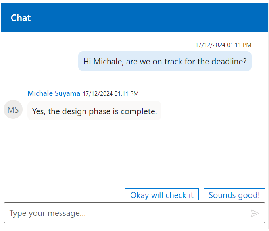Click the date '17/12/2024' above the outgoing message
The height and width of the screenshot is (231, 269).
tap(210, 45)
